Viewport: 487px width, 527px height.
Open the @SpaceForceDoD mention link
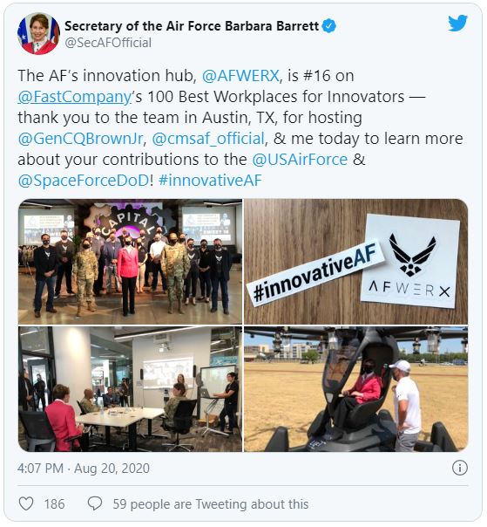pos(84,181)
